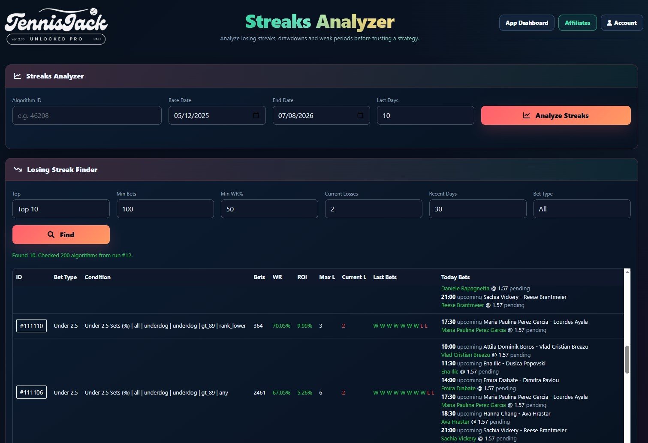Click the 70.05% win rate value

[x=281, y=326]
